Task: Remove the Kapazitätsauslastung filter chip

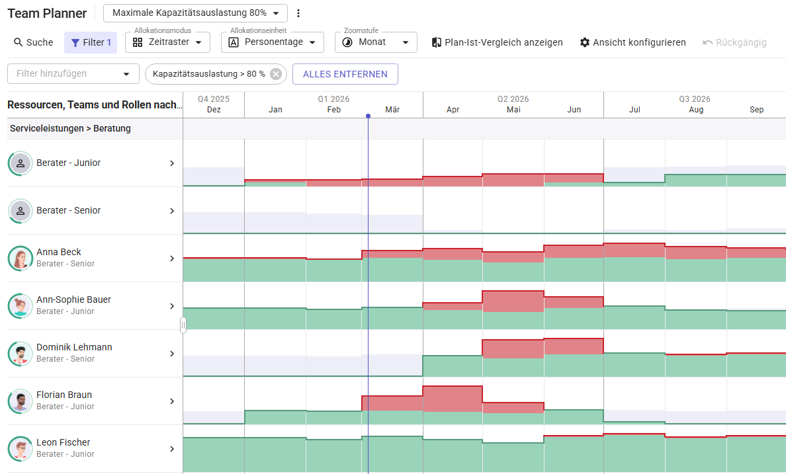Action: pyautogui.click(x=276, y=74)
